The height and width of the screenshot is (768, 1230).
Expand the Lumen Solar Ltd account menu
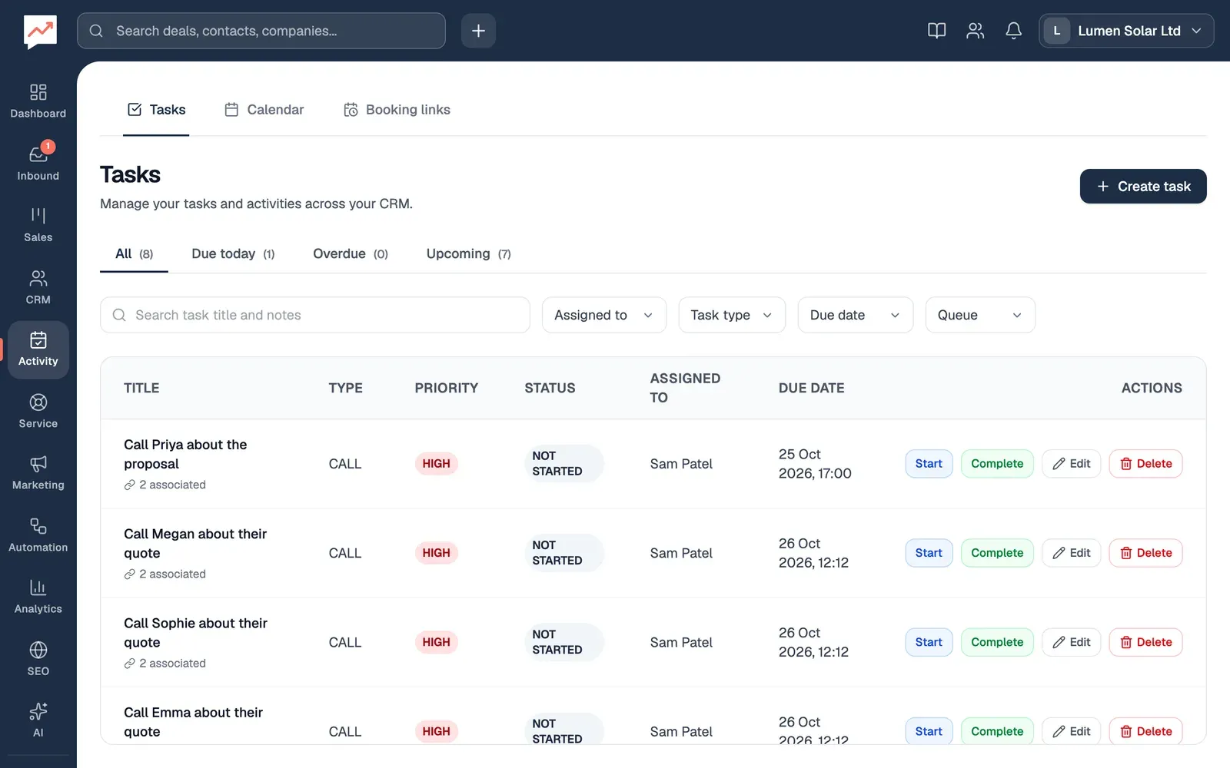(x=1126, y=31)
